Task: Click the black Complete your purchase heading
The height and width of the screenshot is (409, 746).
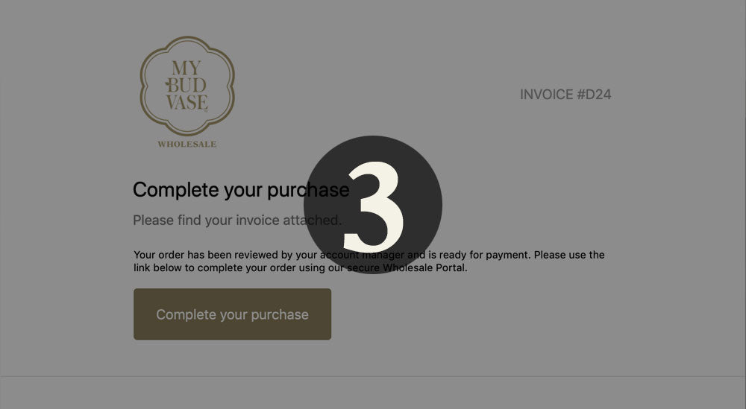Action: point(241,189)
